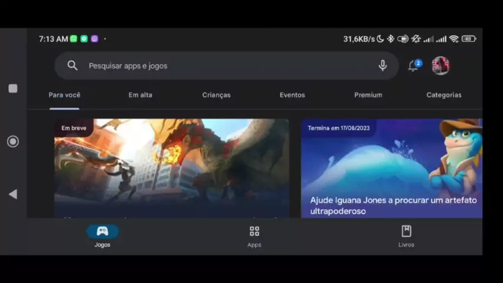The image size is (503, 283).
Task: Open the Categorias tab
Action: coord(444,95)
